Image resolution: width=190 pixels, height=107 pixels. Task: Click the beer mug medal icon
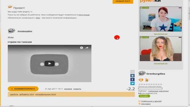point(147,80)
